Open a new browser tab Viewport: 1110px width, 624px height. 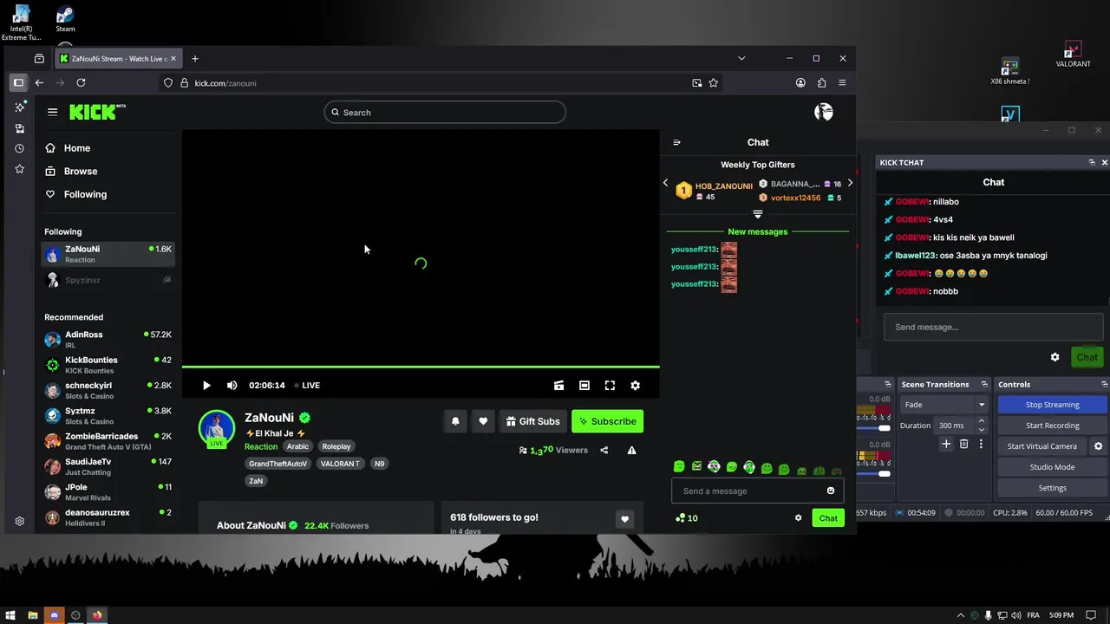[195, 59]
